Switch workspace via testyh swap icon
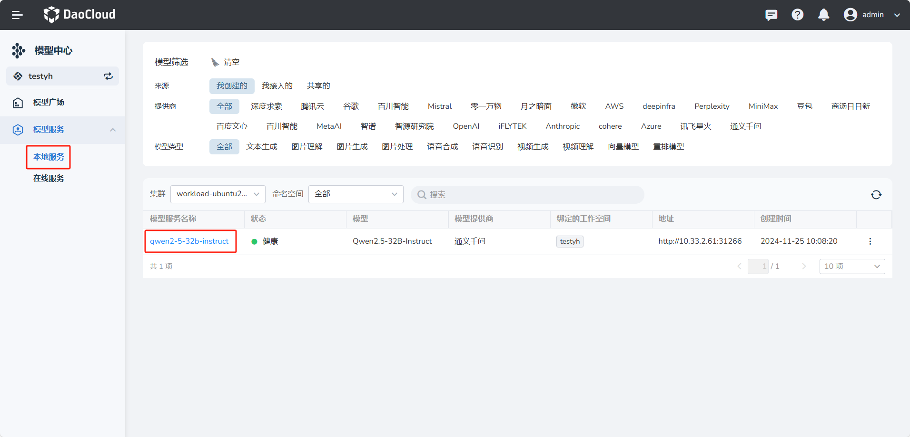 coord(109,76)
